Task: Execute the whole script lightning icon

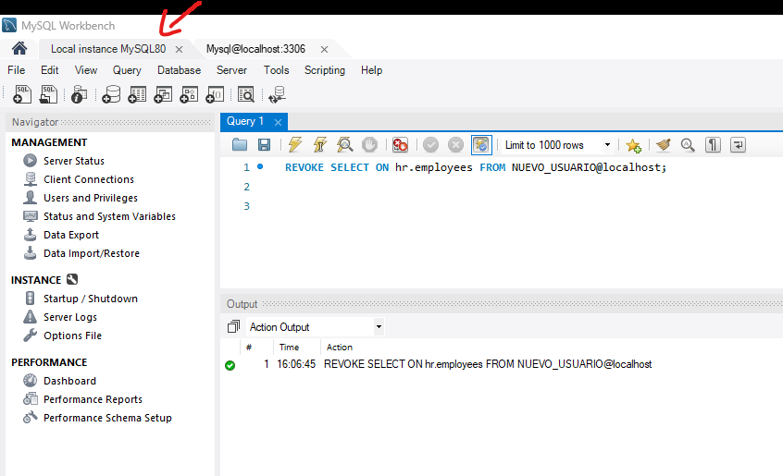Action: tap(294, 145)
